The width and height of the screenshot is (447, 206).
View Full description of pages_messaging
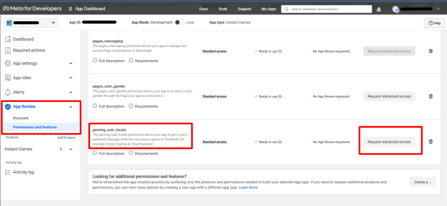pyautogui.click(x=112, y=61)
